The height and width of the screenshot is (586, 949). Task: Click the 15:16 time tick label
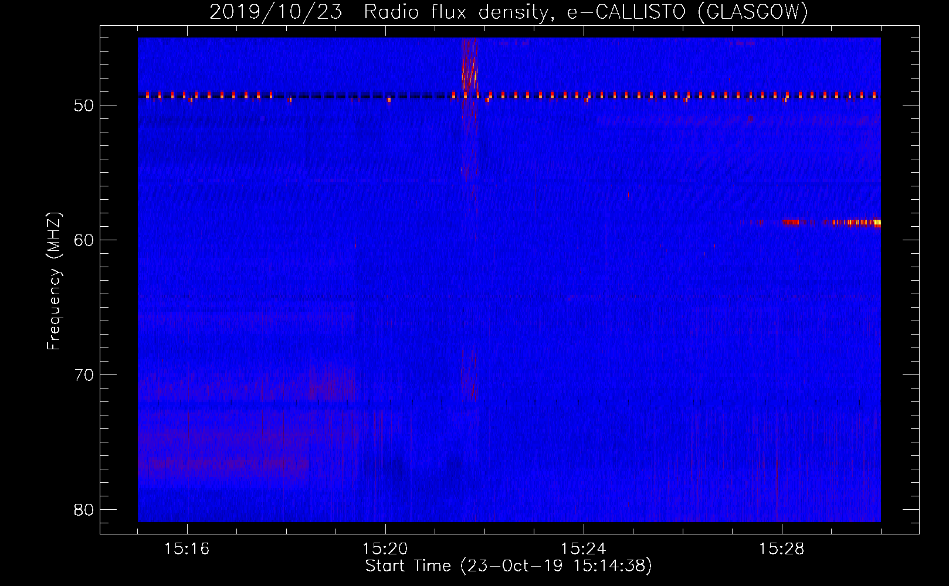(x=187, y=549)
